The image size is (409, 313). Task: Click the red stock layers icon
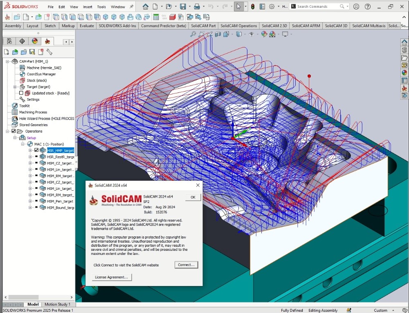click(173, 17)
